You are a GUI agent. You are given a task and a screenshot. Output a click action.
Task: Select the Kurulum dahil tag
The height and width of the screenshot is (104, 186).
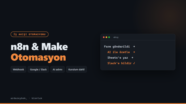coord(77,69)
